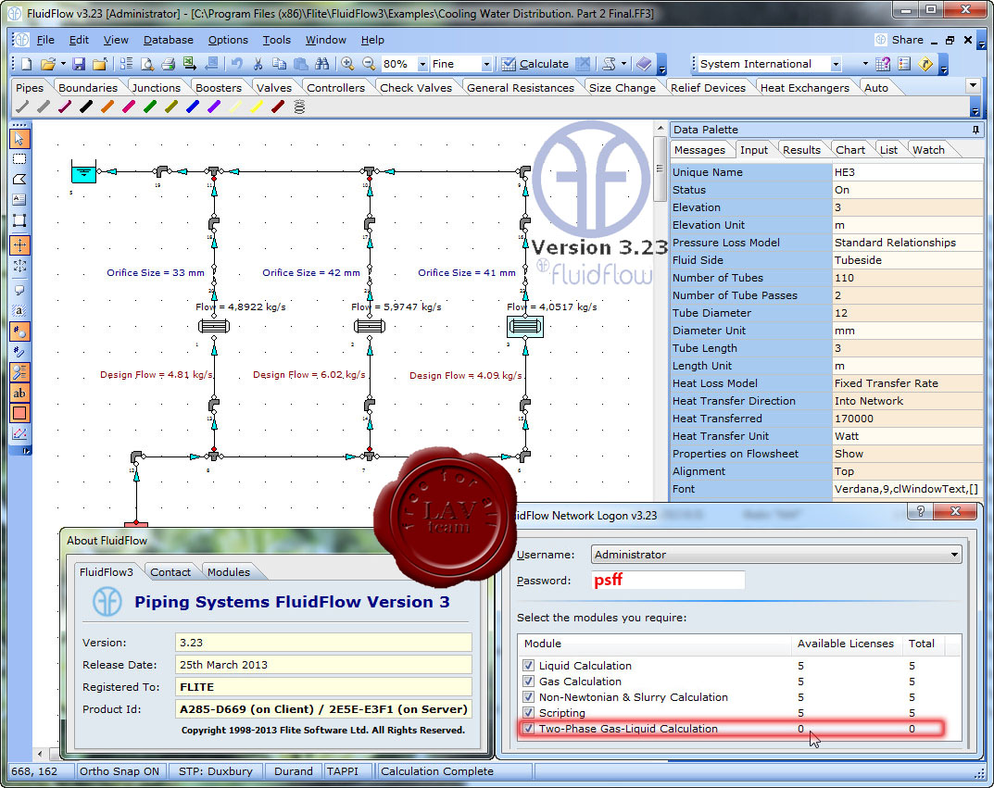Toggle node numbering icon with hash and ball

[19, 331]
